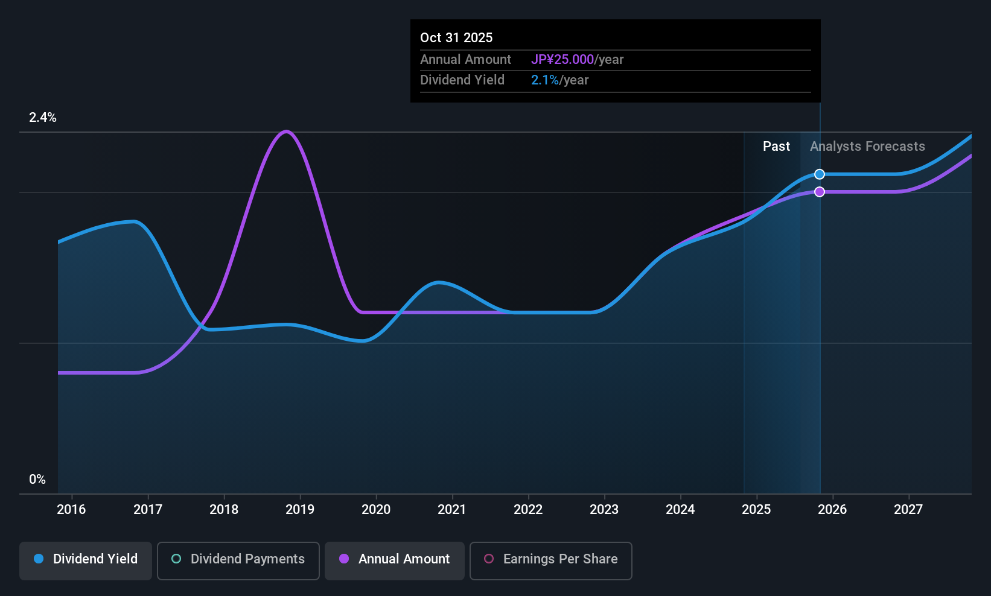This screenshot has height=596, width=991.
Task: Click the Analysts Forecasts label
Action: [x=867, y=147]
